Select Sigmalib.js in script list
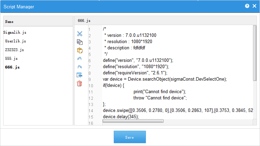This screenshot has height=146, width=260. click(x=15, y=32)
